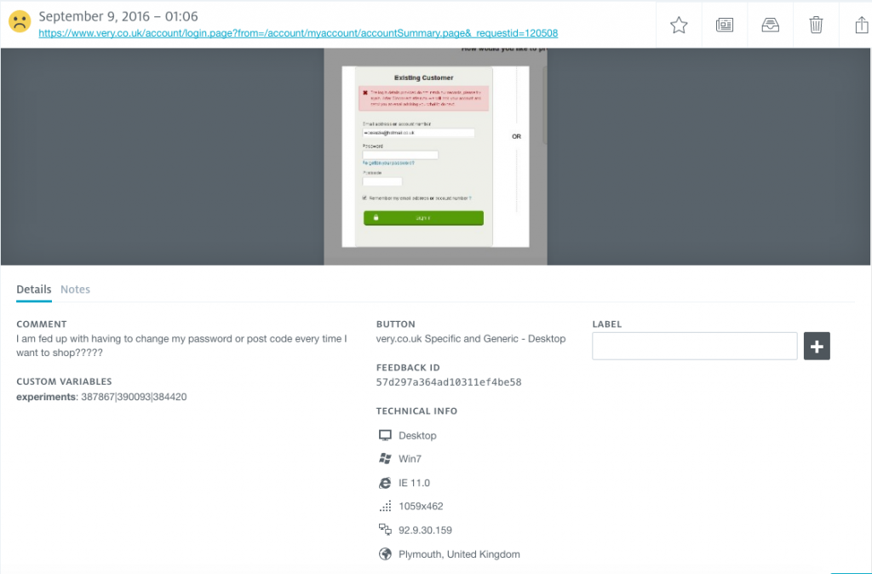Archive feedback using the inbox tray icon
Image resolution: width=872 pixels, height=574 pixels.
[770, 26]
